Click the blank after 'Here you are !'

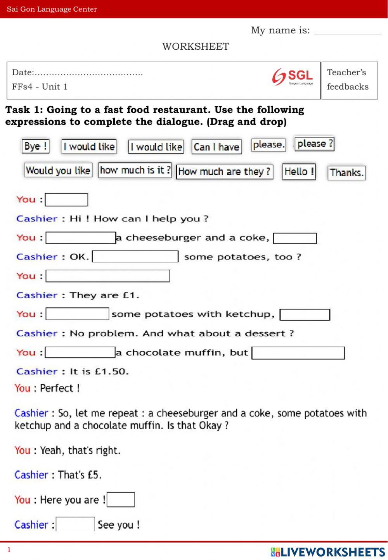coord(121,499)
